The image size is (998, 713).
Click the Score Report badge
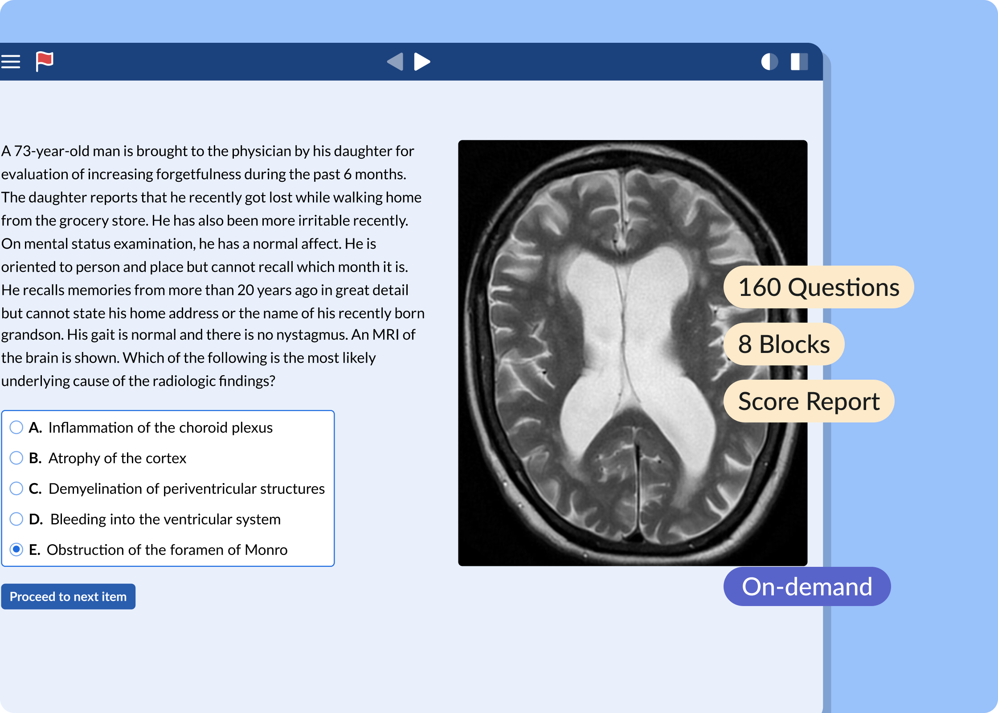[x=809, y=401]
